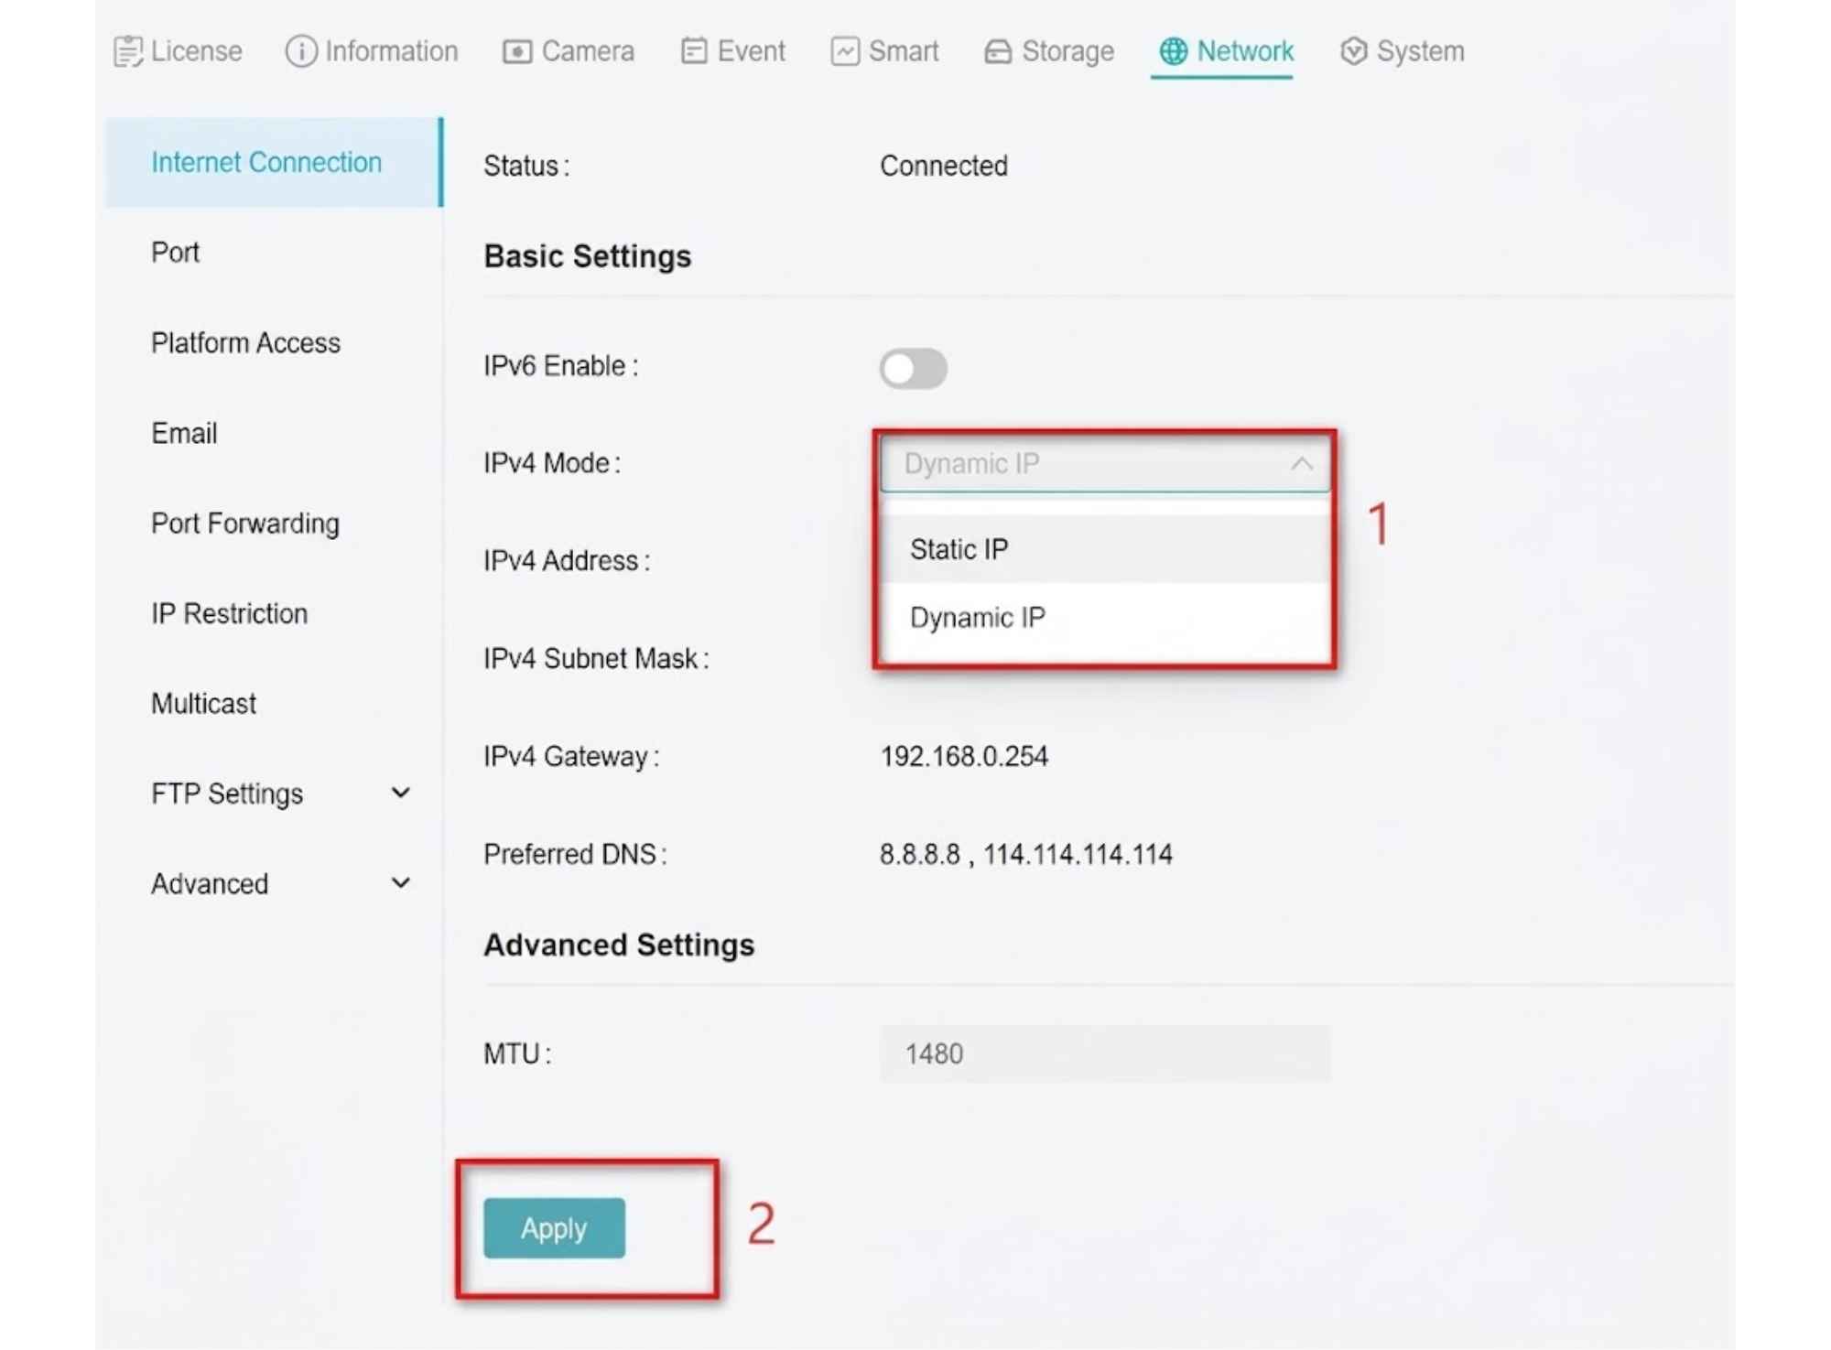
Task: Open IP Restriction in the sidebar
Action: click(x=229, y=613)
